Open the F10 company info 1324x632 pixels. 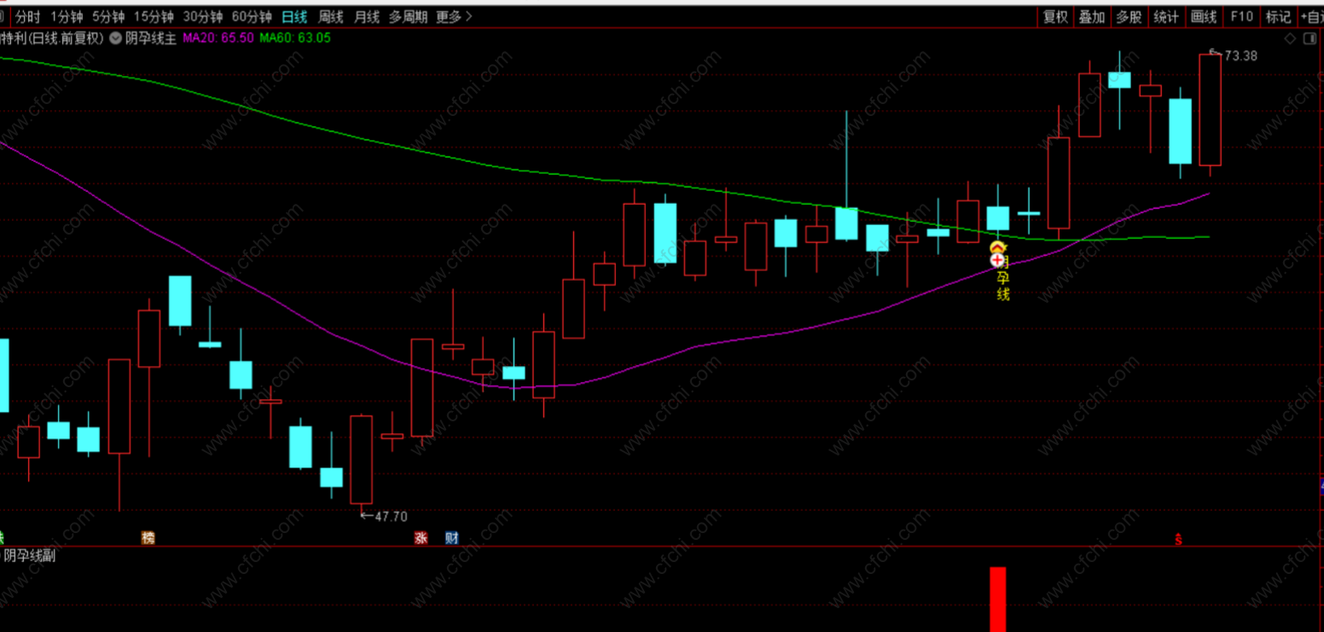coord(1241,16)
